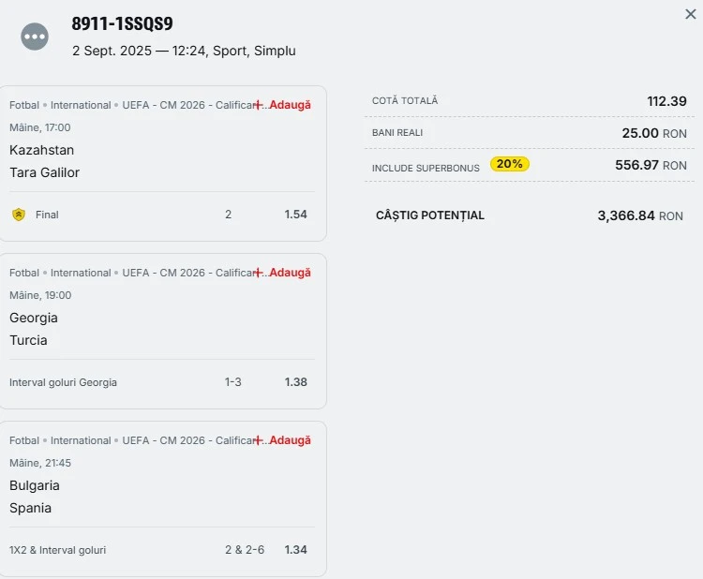The width and height of the screenshot is (703, 579).
Task: Click the 1.54 odds for Final selection
Action: 296,215
